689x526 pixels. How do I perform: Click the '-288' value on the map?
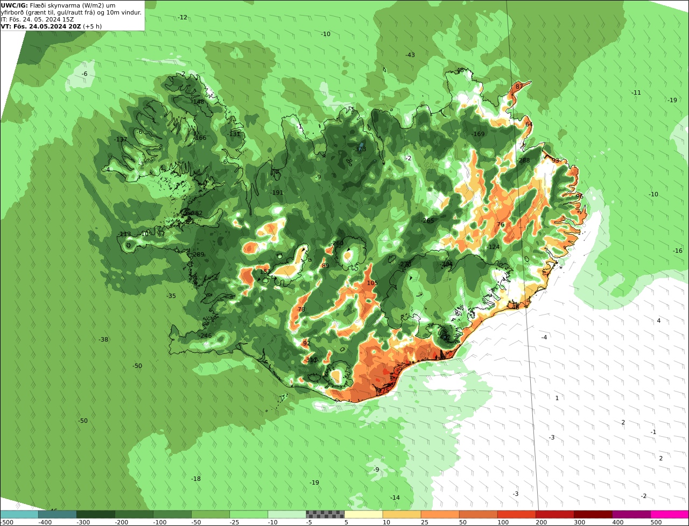pyautogui.click(x=523, y=160)
